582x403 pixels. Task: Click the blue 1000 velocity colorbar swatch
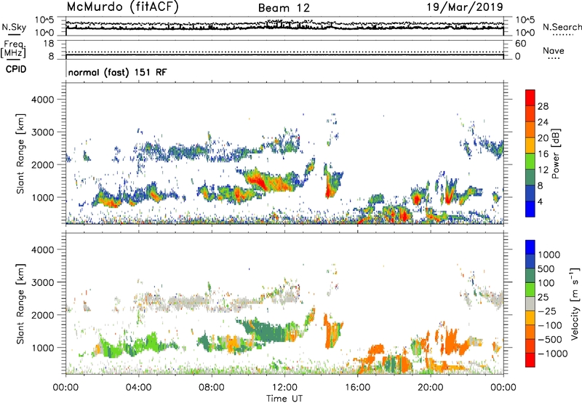tap(530, 247)
